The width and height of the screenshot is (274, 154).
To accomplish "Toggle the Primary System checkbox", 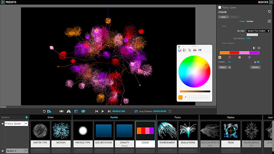I will tap(220, 7).
